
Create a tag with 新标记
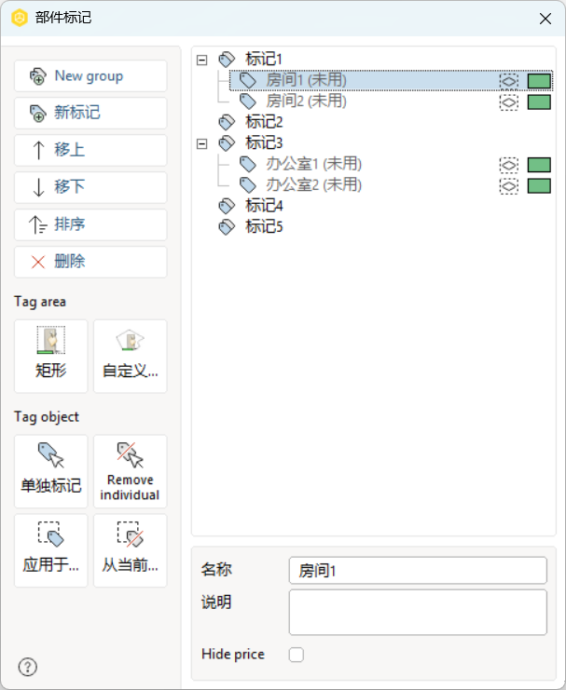[x=90, y=113]
